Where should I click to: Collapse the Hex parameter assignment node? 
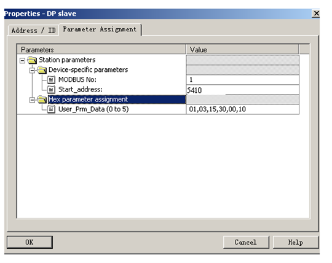pos(32,100)
